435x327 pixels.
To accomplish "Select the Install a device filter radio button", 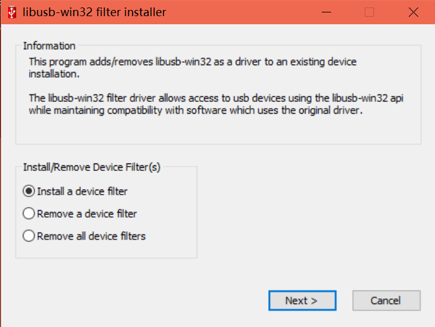I will click(x=29, y=191).
